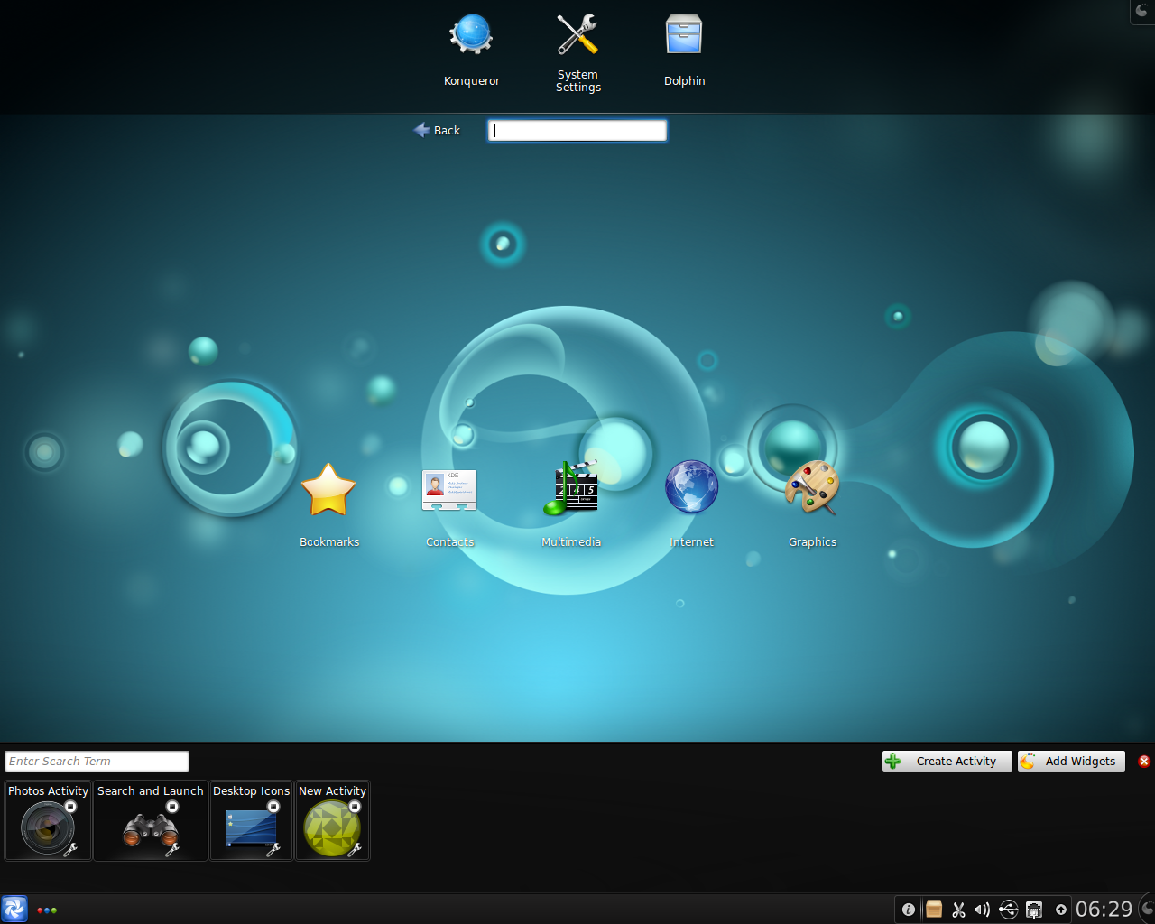The width and height of the screenshot is (1155, 924).
Task: Open the application launcher in the taskbar
Action: (14, 909)
